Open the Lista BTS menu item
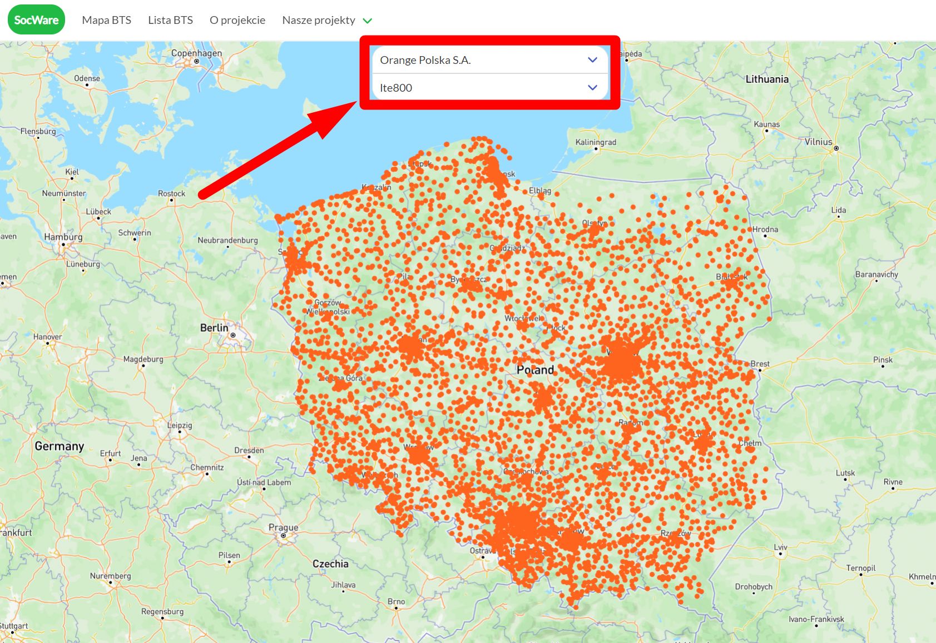Screen dimensions: 936x643 point(170,20)
